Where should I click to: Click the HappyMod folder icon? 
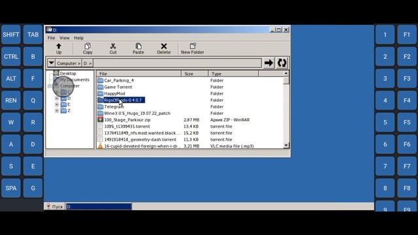(x=100, y=93)
